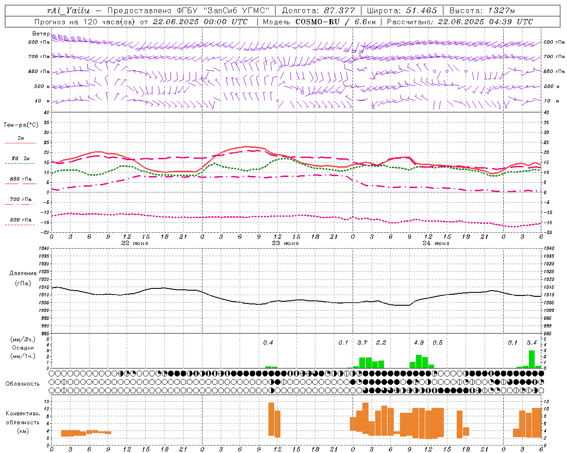Click the Тем-ра(°C) temperature heading
567x453 pixels.
click(x=21, y=125)
